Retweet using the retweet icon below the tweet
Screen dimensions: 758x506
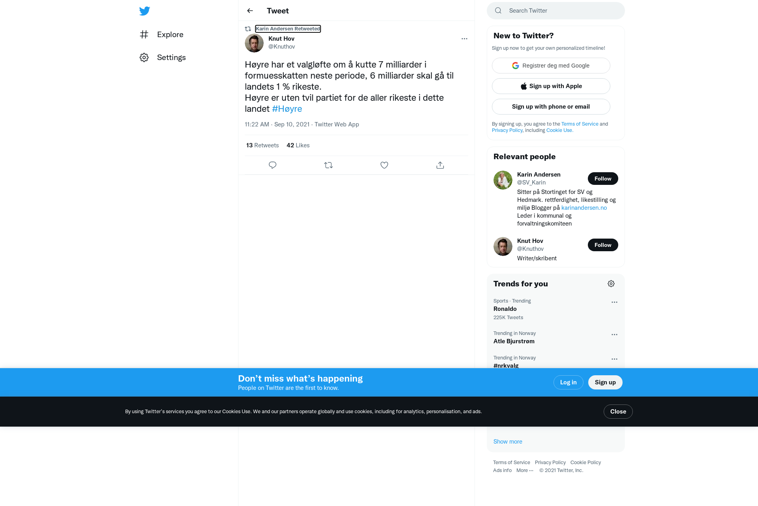[x=328, y=165]
